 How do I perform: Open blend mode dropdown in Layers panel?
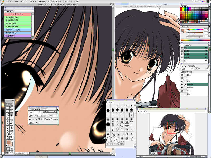(187, 69)
